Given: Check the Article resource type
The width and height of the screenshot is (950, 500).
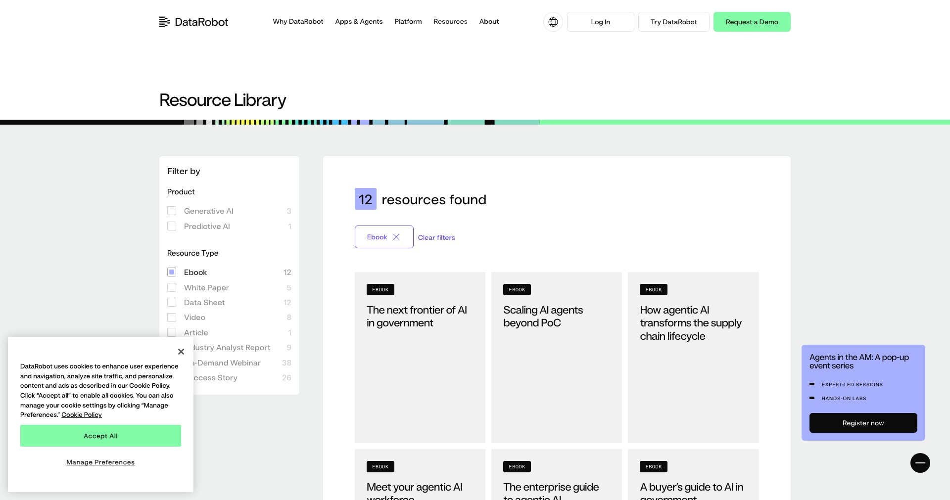Looking at the screenshot, I should pyautogui.click(x=172, y=332).
